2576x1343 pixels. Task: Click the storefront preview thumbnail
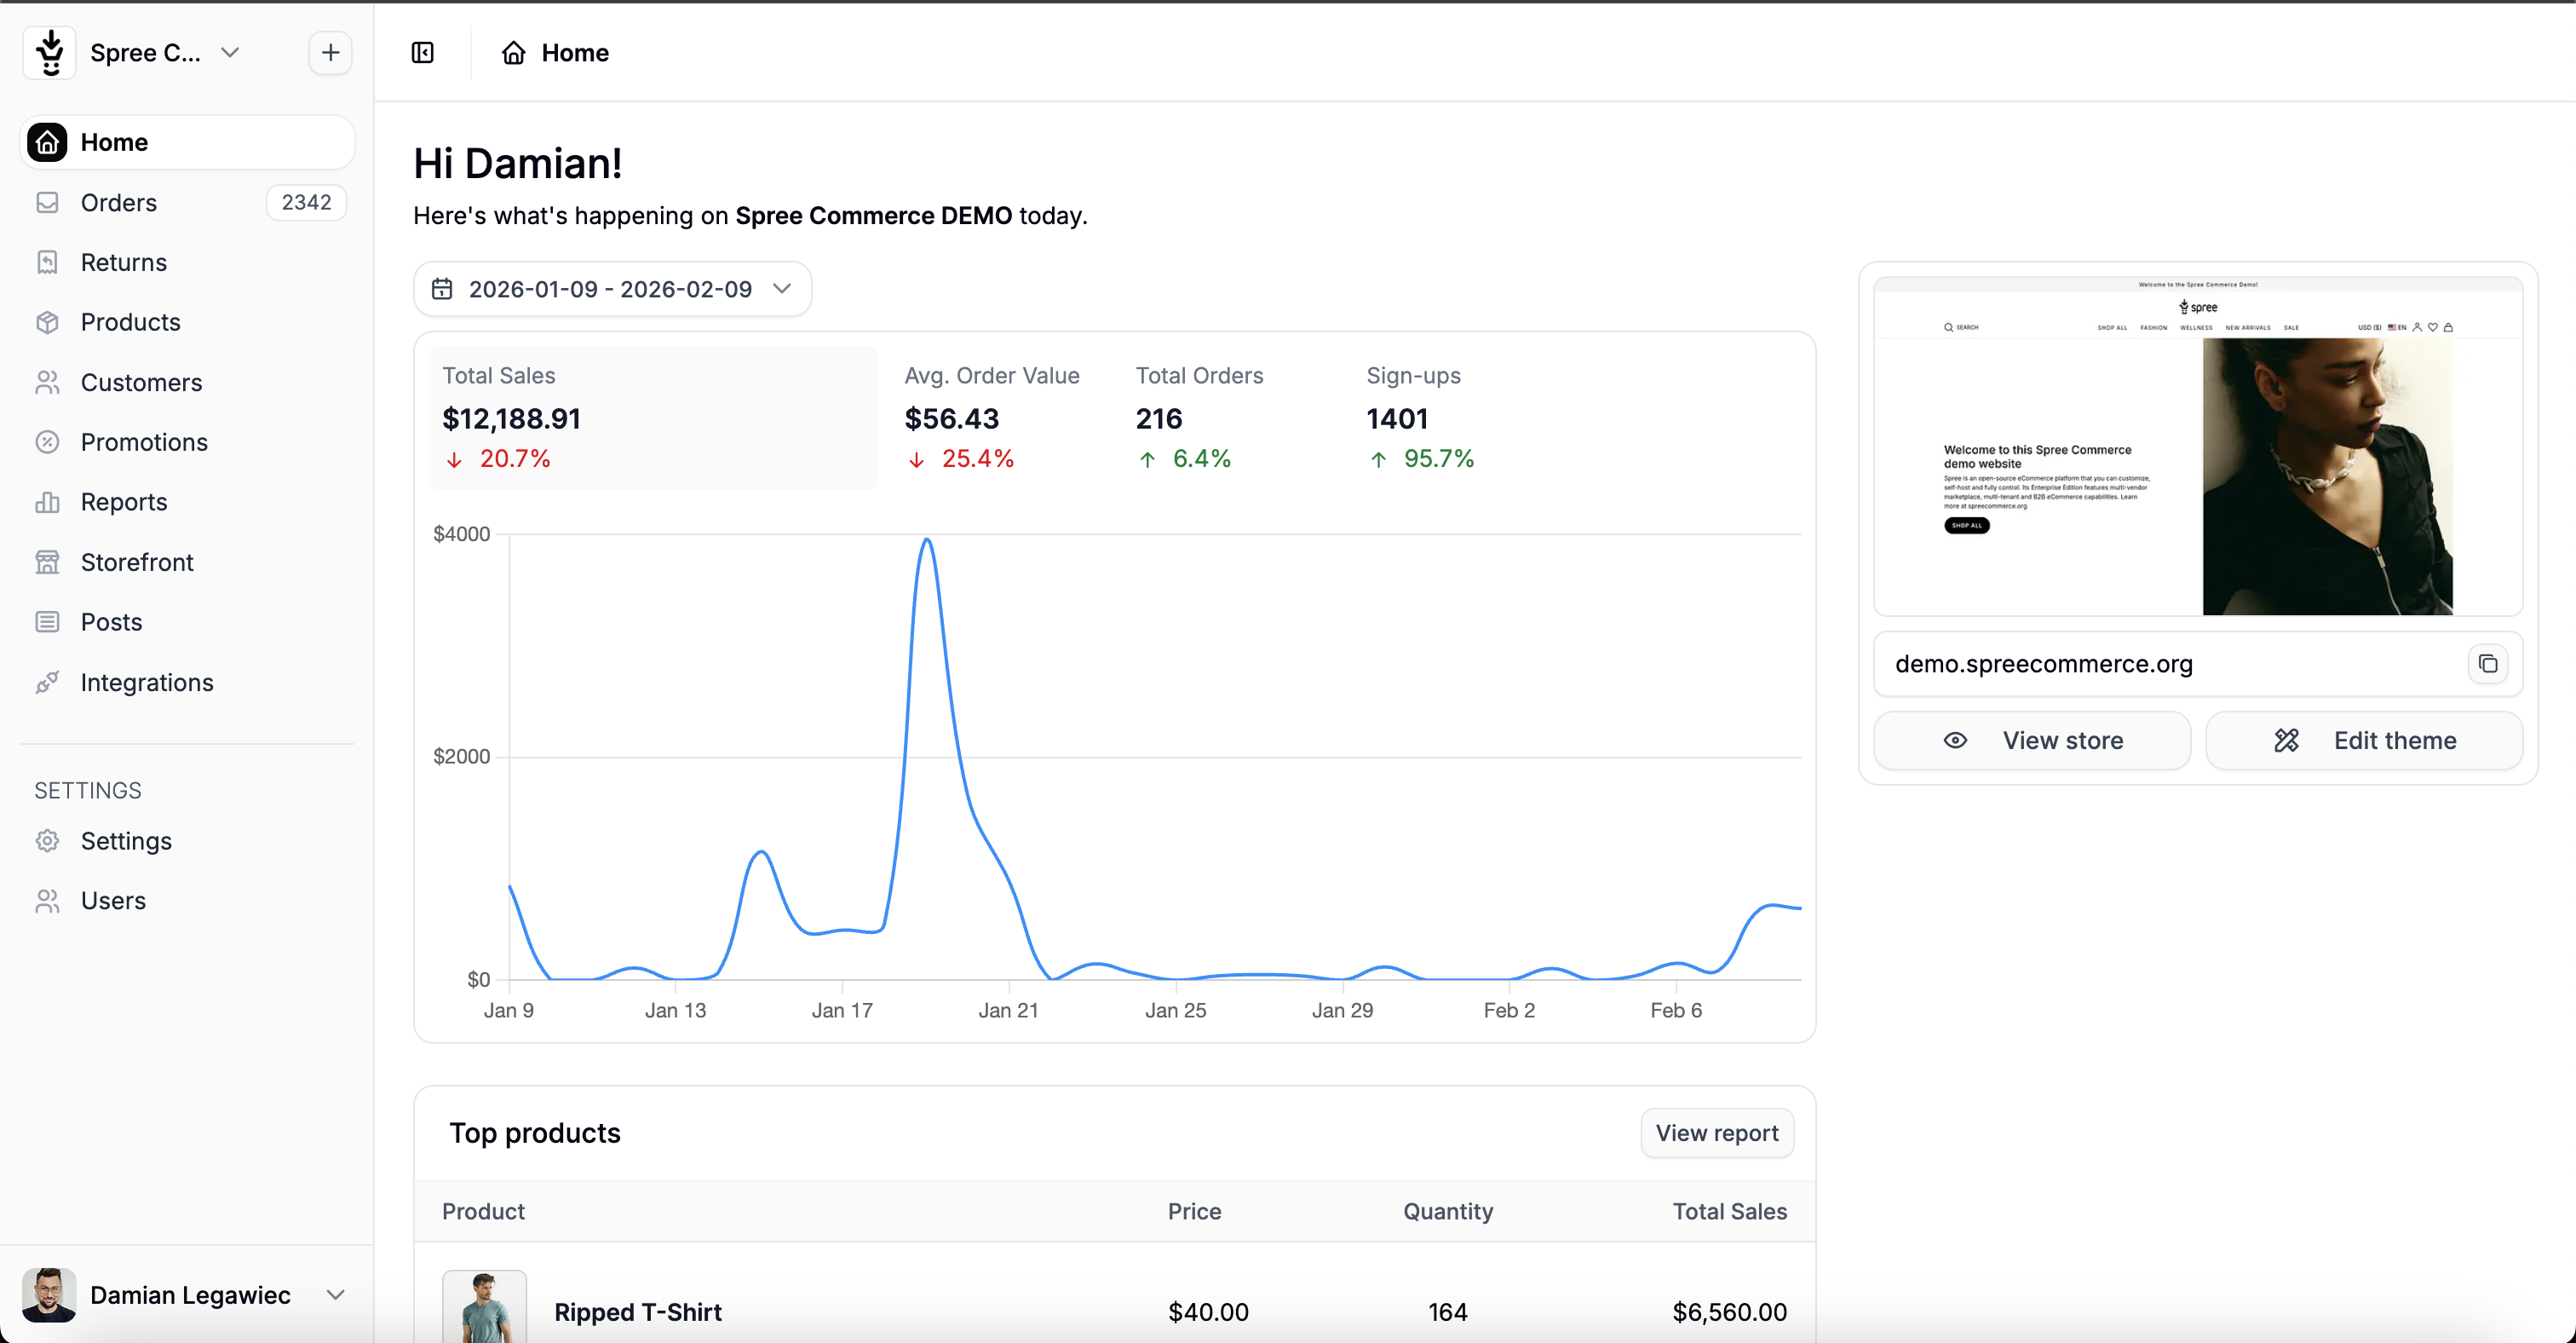2197,446
